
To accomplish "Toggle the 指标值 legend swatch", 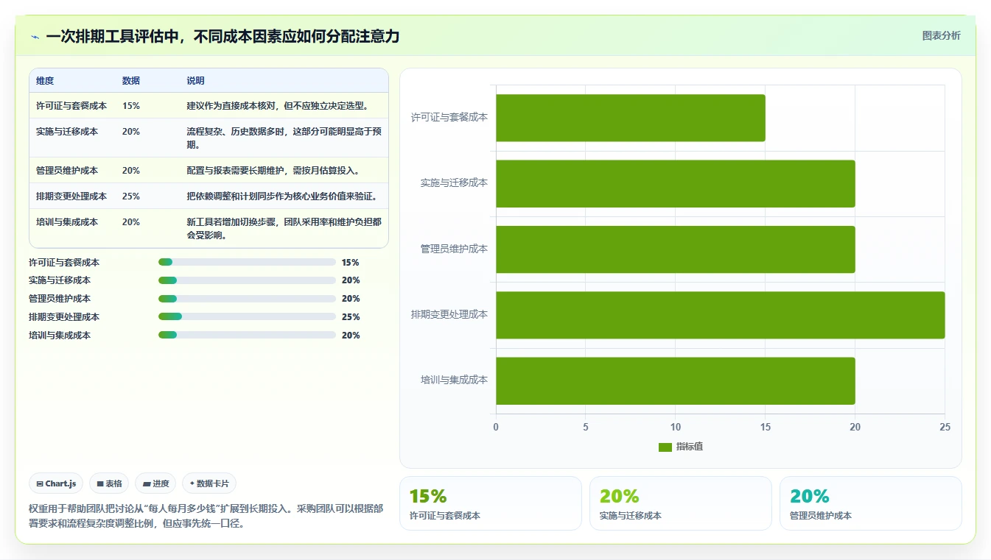I will [x=665, y=447].
